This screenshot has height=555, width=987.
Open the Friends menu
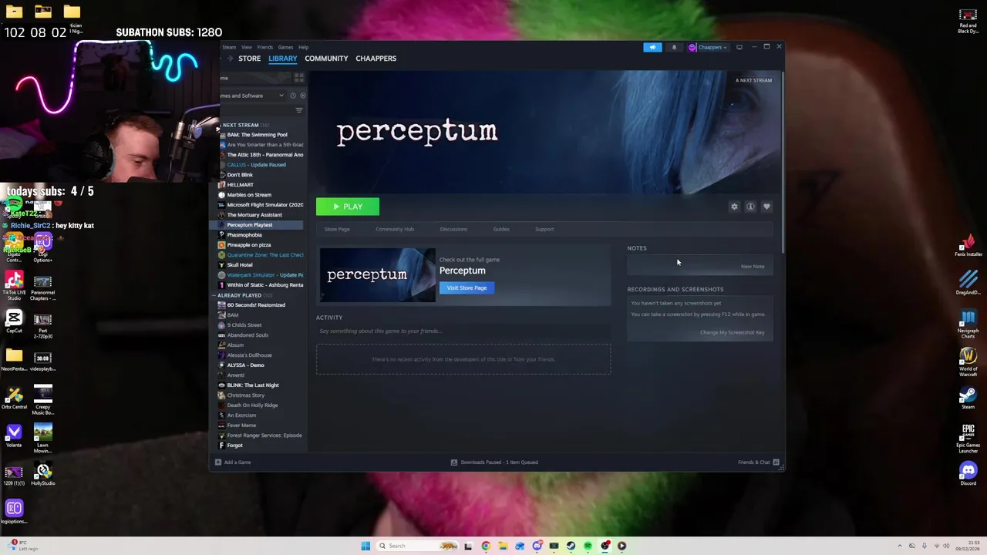point(264,47)
